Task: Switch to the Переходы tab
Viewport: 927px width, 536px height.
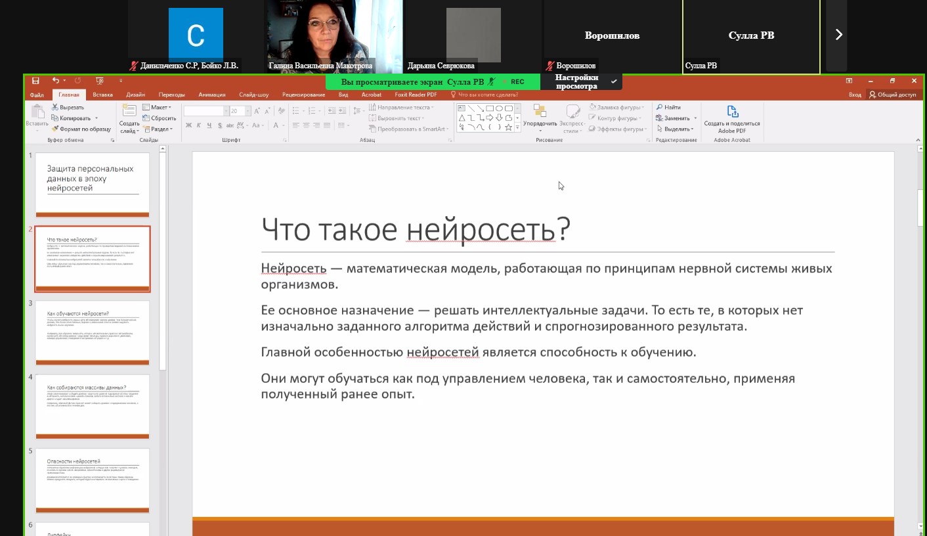Action: coord(172,95)
